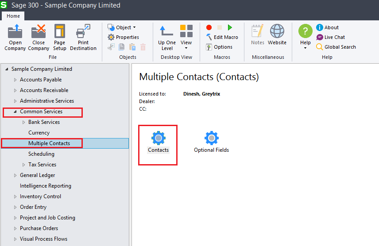Collapse Sample Company Limited tree root
Image resolution: width=379 pixels, height=246 pixels.
(7, 69)
